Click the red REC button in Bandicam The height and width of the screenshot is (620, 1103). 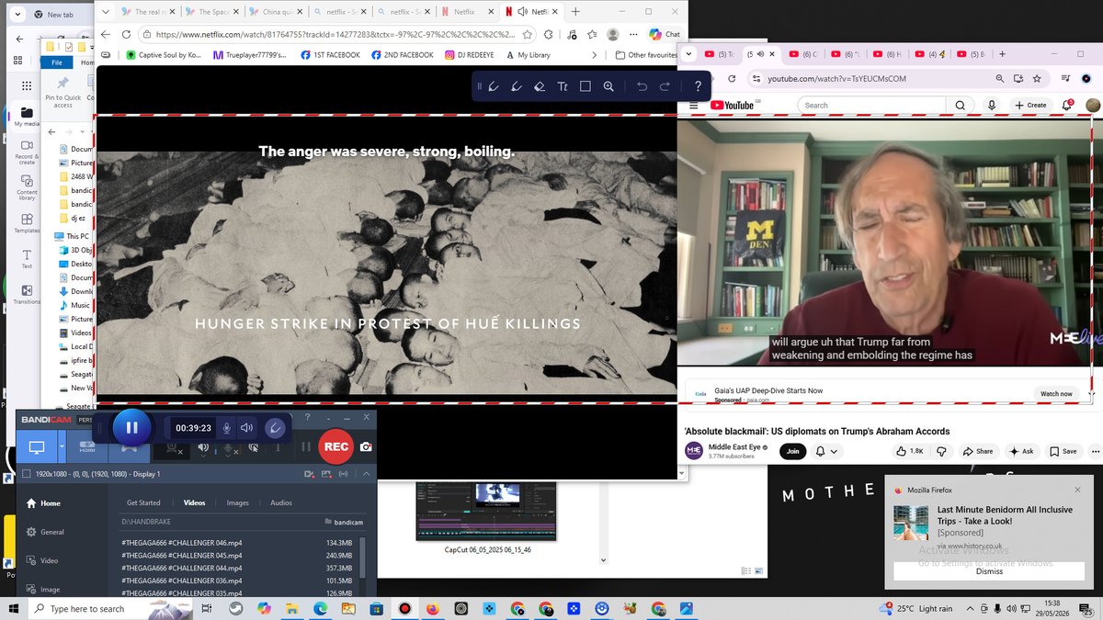tap(336, 446)
